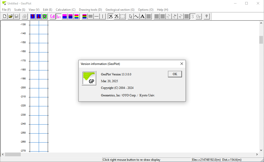
Task: Open the Scale (S) menu
Action: pyautogui.click(x=20, y=10)
